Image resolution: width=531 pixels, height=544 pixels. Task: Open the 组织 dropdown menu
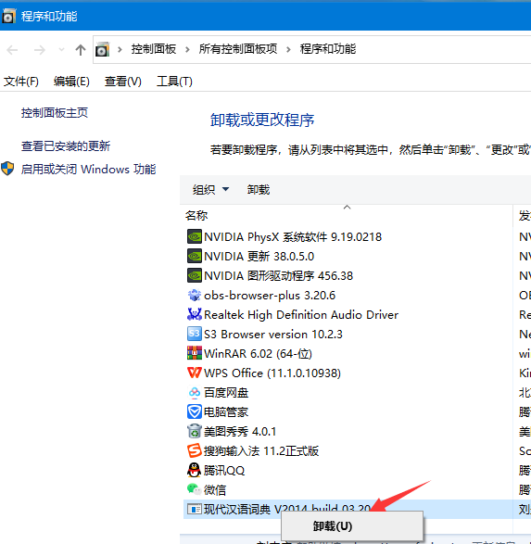210,189
